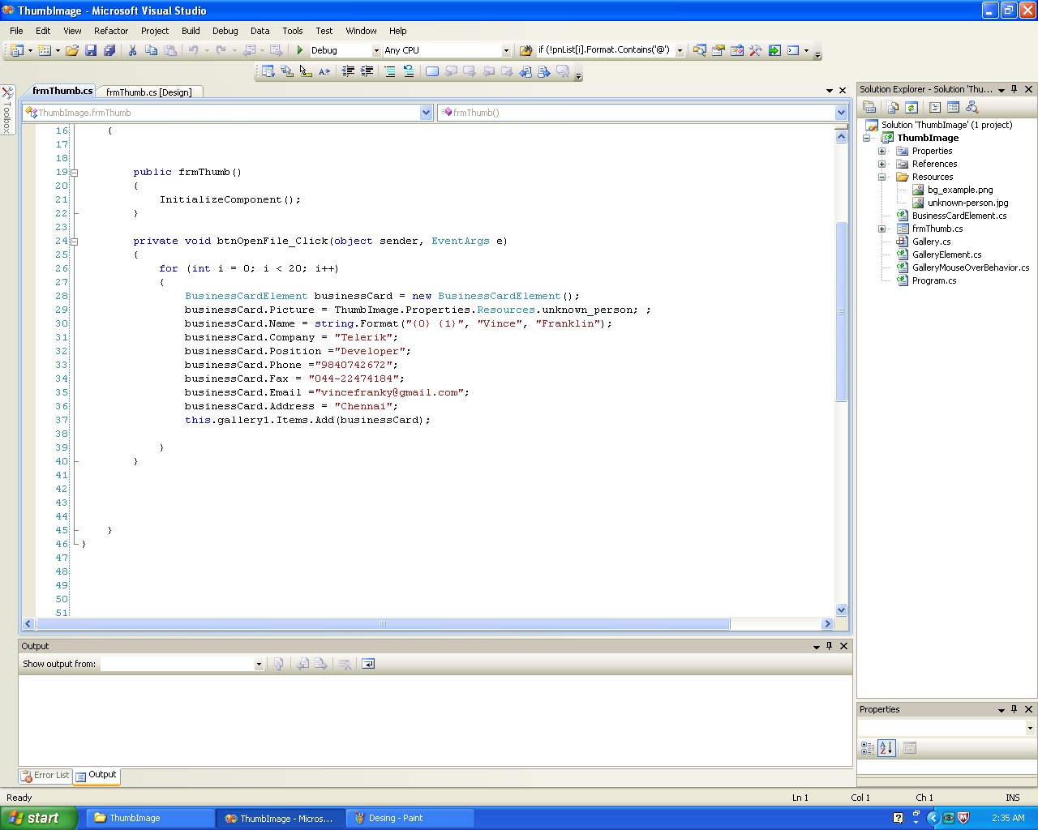Screen dimensions: 1038x830
Task: Open the Show output from dropdown
Action: tap(259, 664)
